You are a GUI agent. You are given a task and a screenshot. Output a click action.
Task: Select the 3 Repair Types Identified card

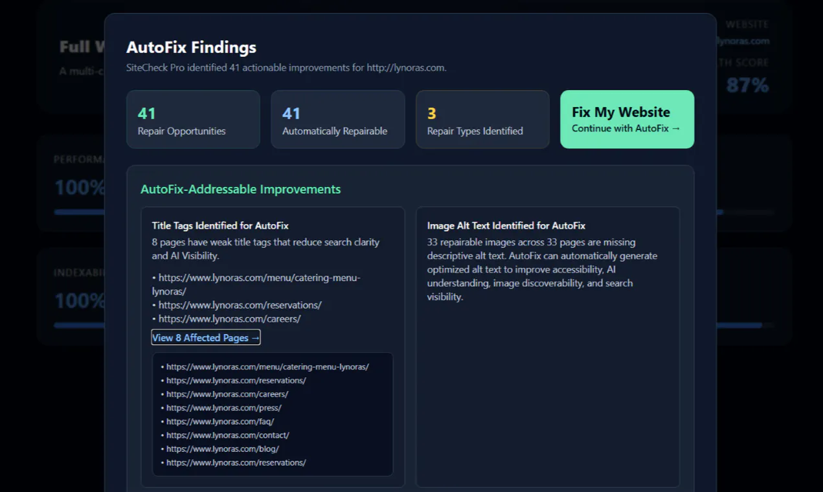[x=482, y=119]
